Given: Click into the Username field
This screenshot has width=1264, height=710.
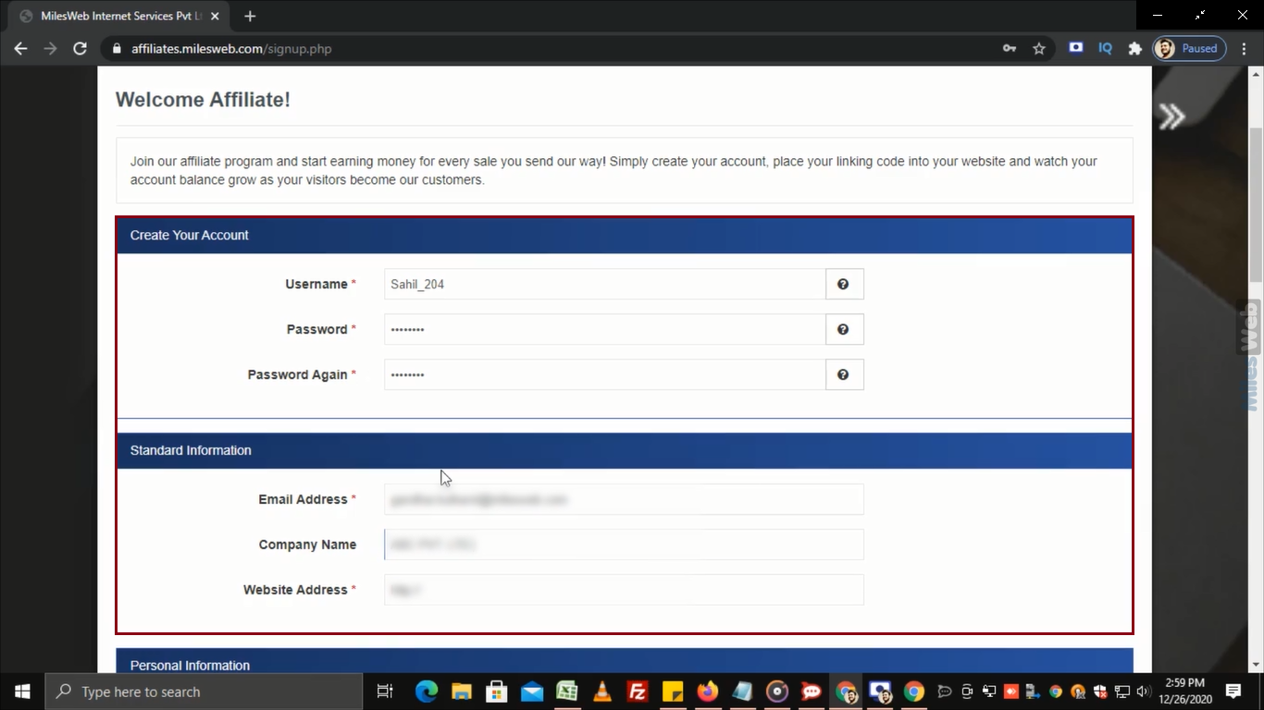Looking at the screenshot, I should 604,284.
